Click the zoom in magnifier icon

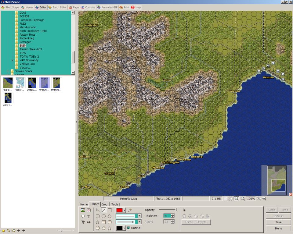(x=259, y=199)
